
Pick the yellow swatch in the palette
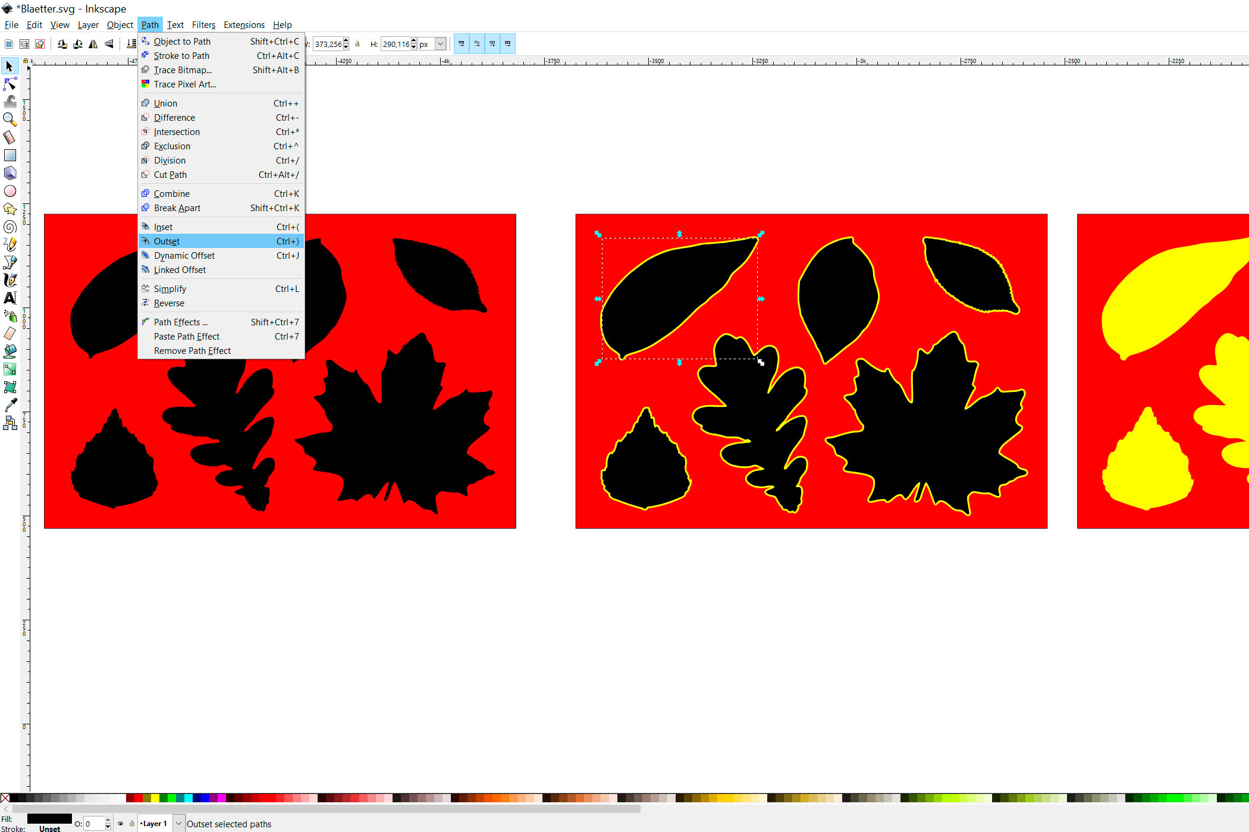[x=155, y=798]
